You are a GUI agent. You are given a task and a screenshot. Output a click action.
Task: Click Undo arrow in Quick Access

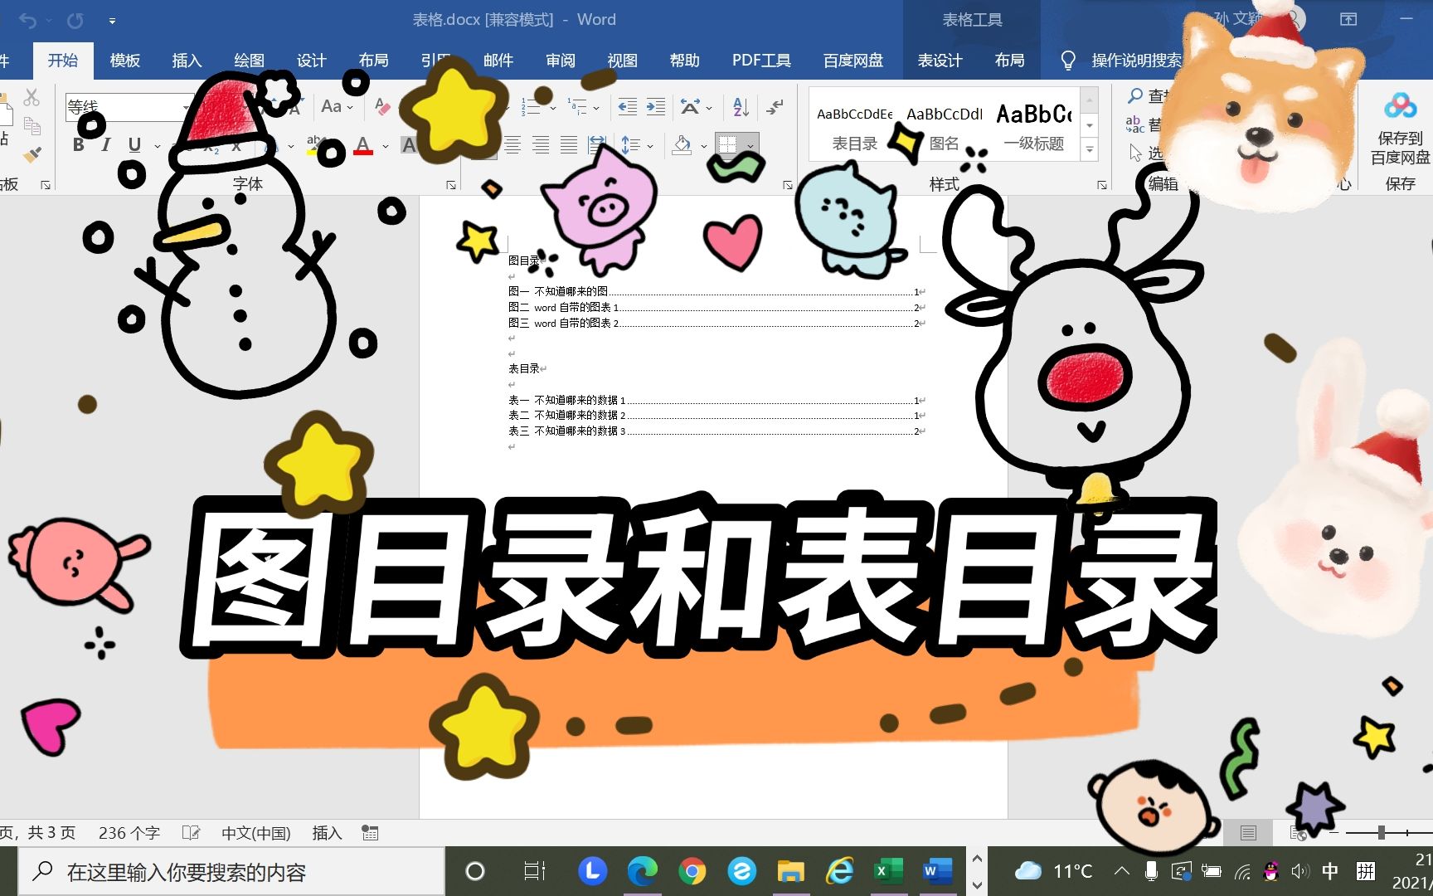click(27, 20)
